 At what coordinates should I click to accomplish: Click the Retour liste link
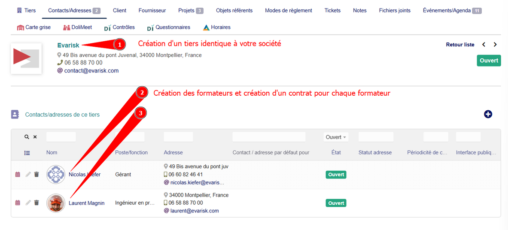coord(460,45)
